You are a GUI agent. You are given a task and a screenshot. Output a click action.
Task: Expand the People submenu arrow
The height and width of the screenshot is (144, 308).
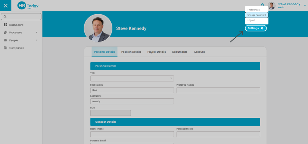(37, 40)
